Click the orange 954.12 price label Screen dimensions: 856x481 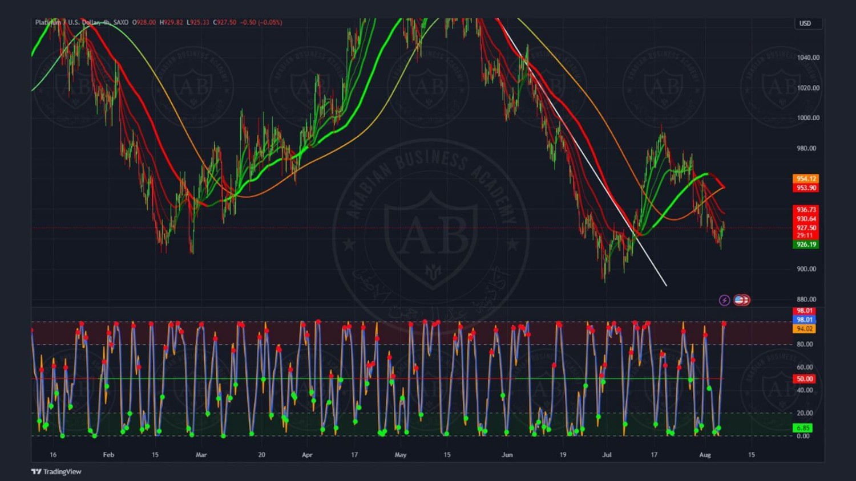pos(806,178)
